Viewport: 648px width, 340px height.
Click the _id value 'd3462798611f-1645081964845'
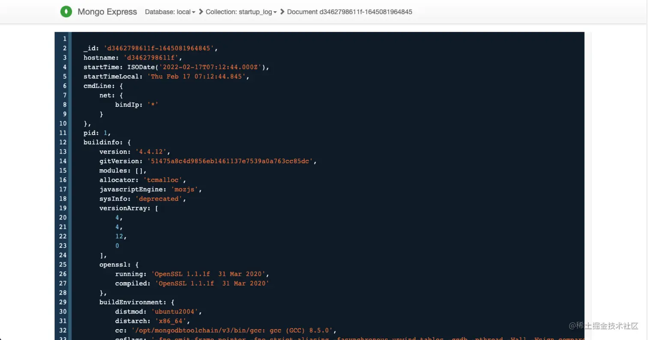(x=159, y=48)
